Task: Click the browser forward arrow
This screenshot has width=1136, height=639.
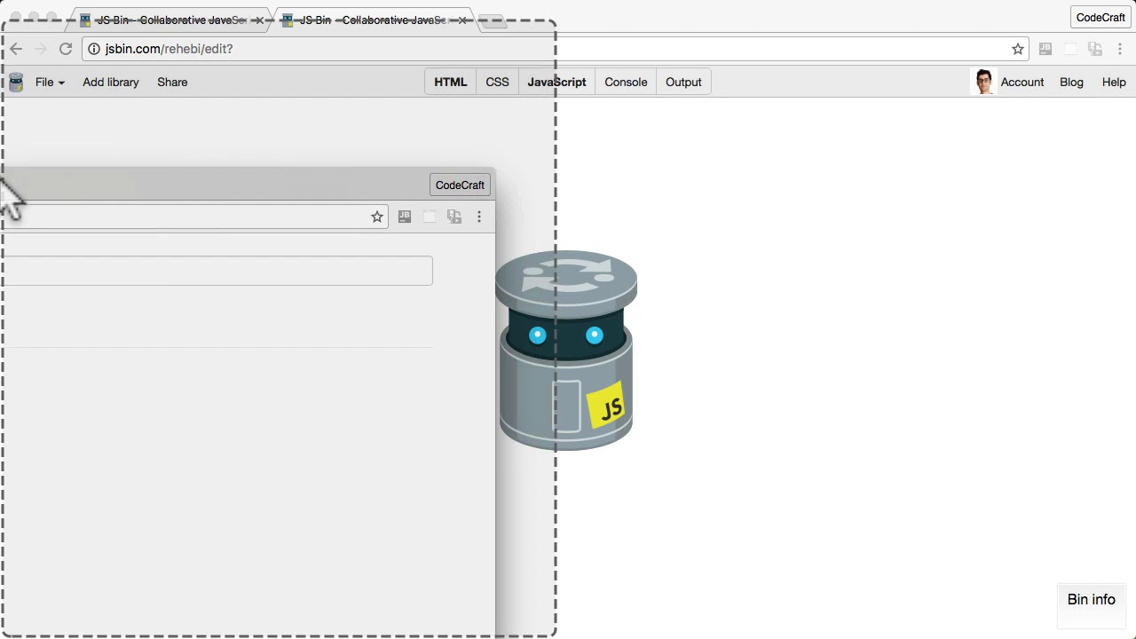Action: (41, 49)
